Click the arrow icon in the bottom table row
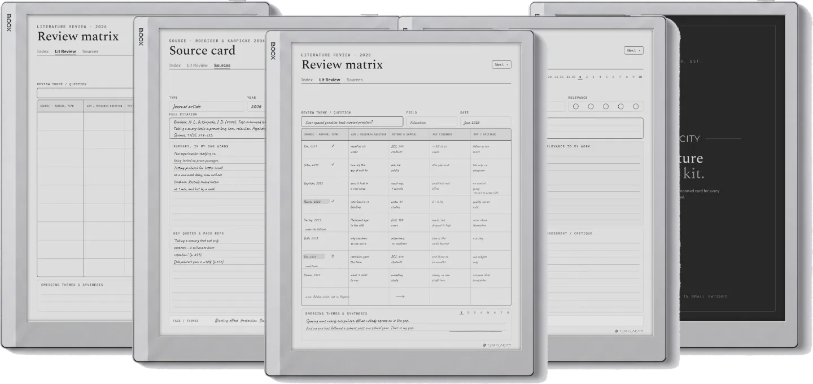The image size is (813, 384). click(400, 296)
